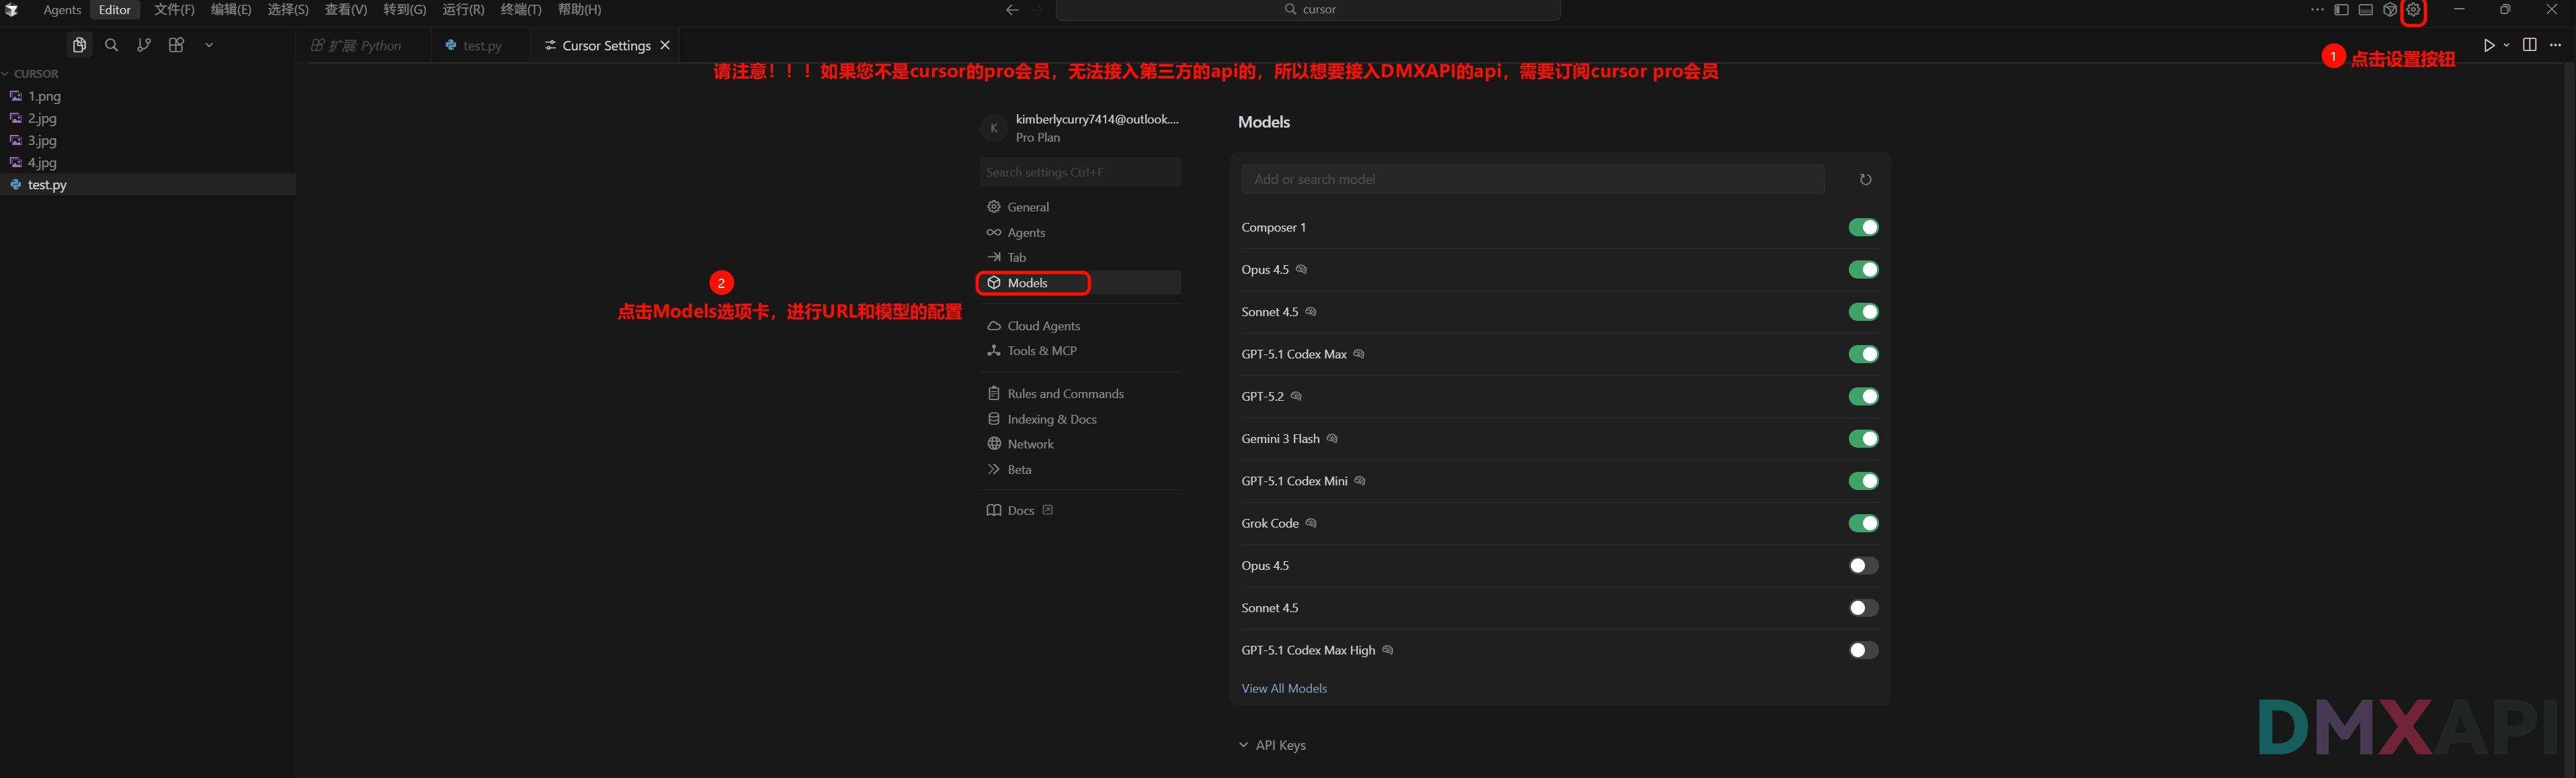
Task: Open the Explorer files view icon
Action: coord(79,45)
